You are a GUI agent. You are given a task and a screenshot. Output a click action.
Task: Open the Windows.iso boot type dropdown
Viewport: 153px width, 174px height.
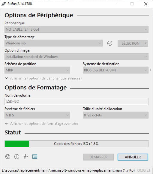pyautogui.click(x=53, y=43)
